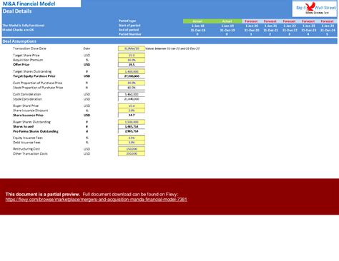Select the Buyer Share Price input cell

coord(132,106)
